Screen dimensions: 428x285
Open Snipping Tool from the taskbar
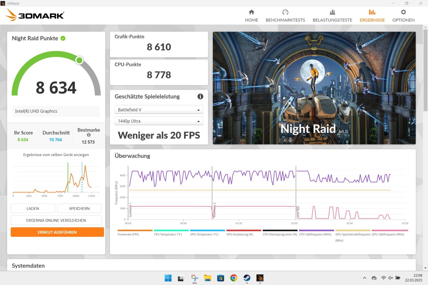194,278
